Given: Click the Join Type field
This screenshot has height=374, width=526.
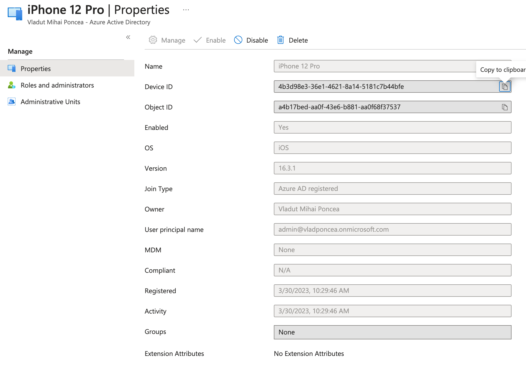Looking at the screenshot, I should (x=392, y=189).
